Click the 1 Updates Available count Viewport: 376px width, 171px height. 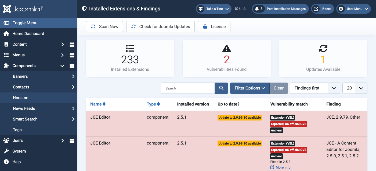click(x=323, y=60)
